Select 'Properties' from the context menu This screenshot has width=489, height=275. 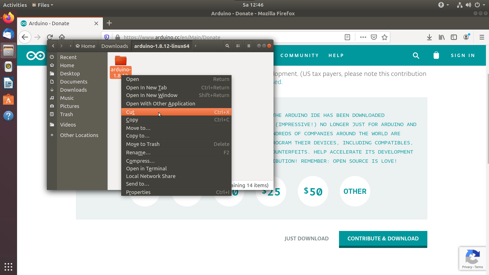pyautogui.click(x=138, y=192)
